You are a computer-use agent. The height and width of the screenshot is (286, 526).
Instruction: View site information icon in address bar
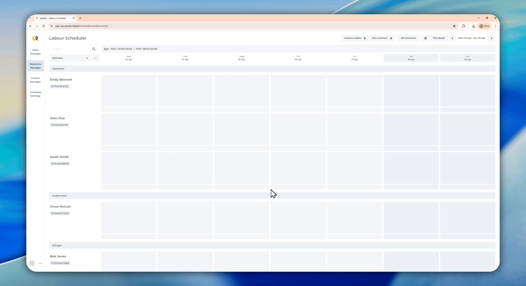coord(52,26)
